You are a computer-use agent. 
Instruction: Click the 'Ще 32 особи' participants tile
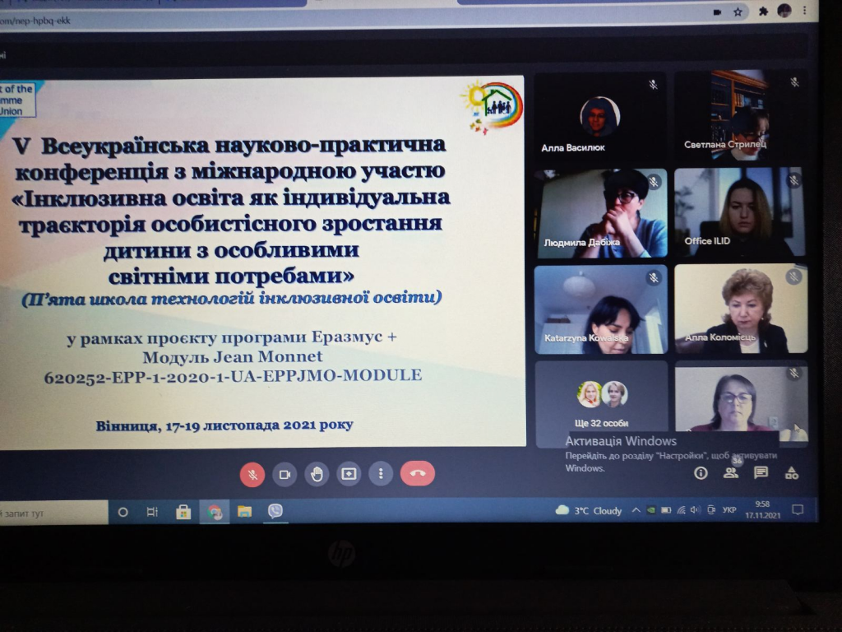tap(601, 403)
